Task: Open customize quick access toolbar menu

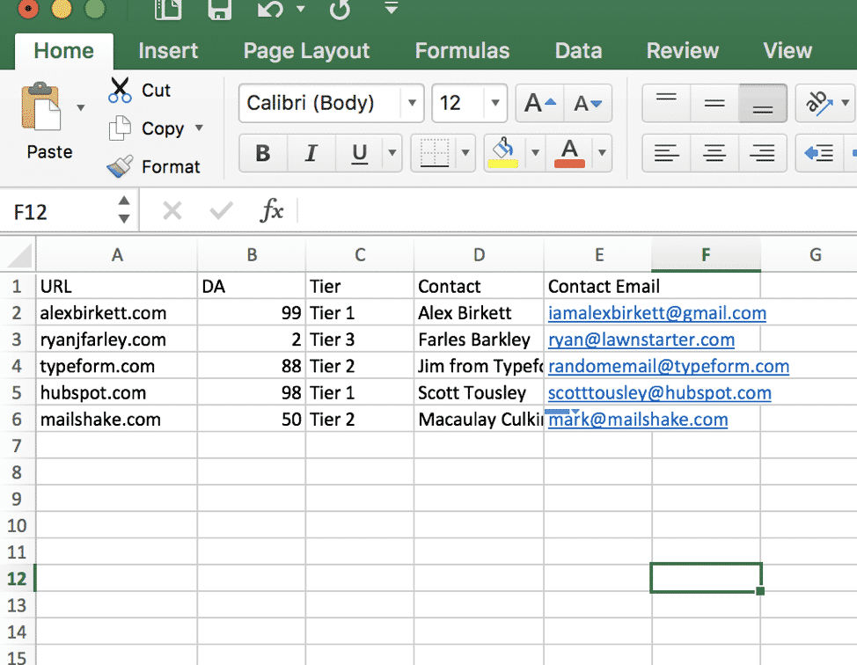Action: click(x=391, y=8)
